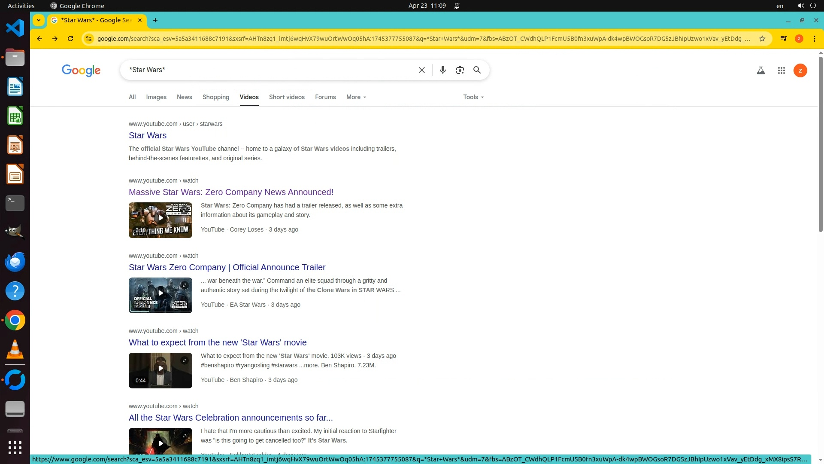Open Google Lens image search icon
Image resolution: width=824 pixels, height=464 pixels.
(x=460, y=70)
